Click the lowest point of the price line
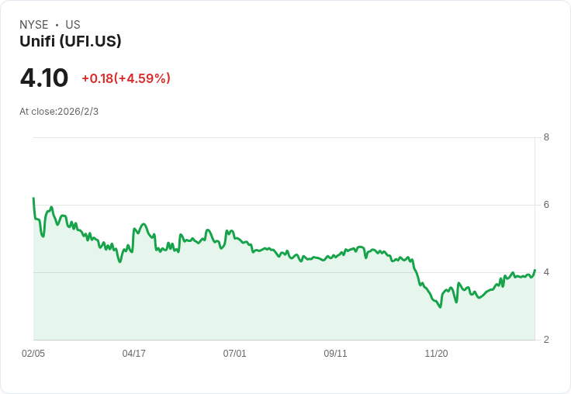571x394 pixels. coord(440,307)
